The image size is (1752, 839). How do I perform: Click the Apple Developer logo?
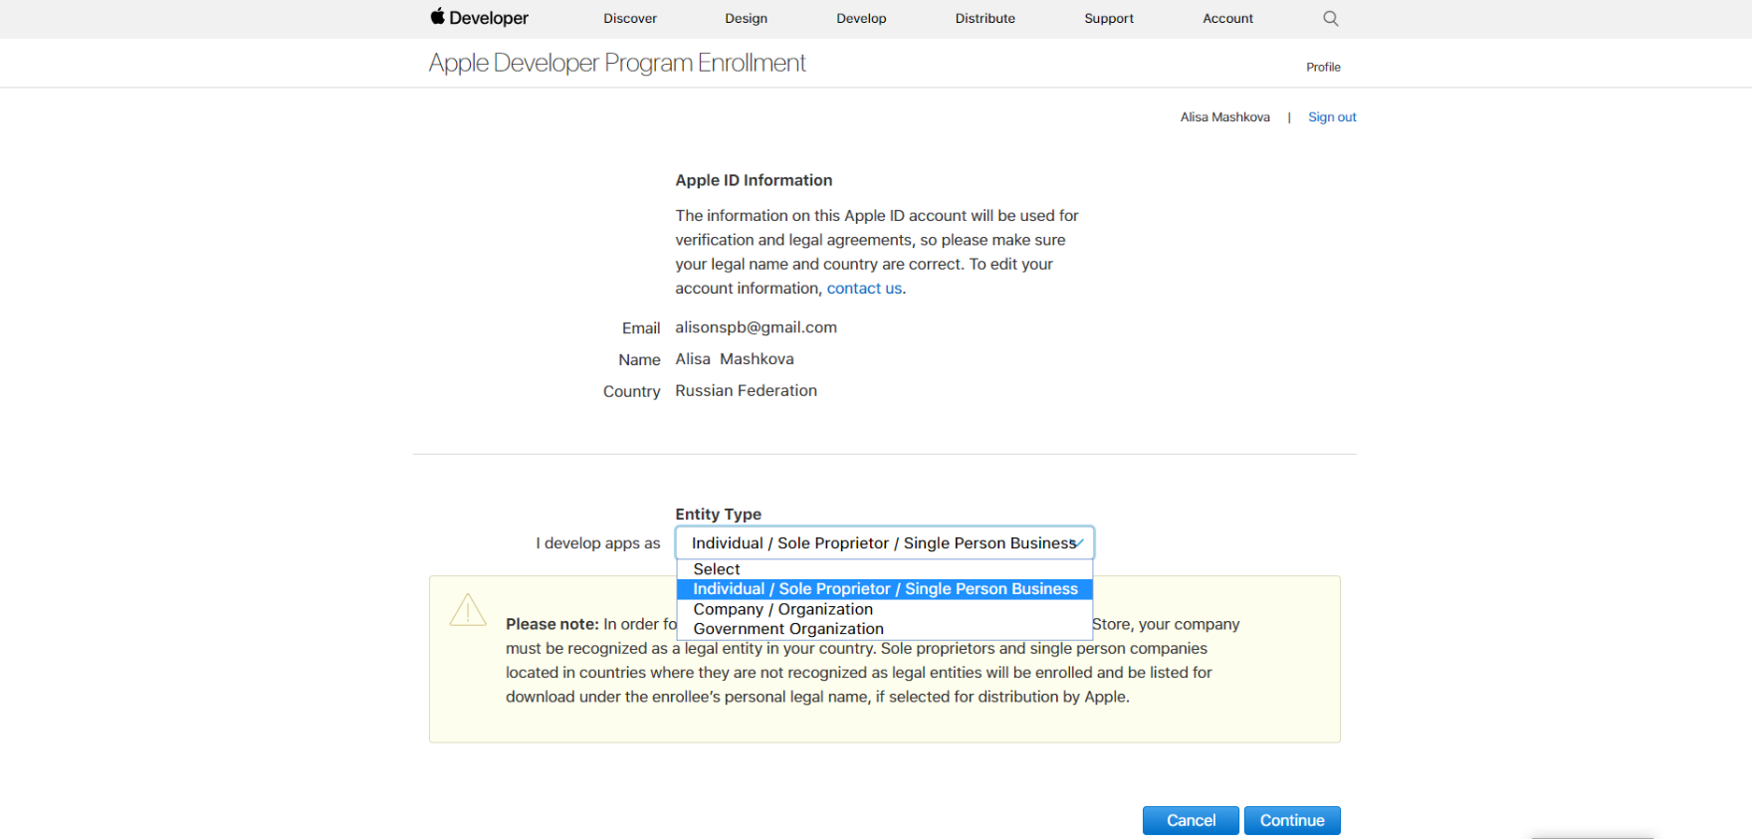479,18
